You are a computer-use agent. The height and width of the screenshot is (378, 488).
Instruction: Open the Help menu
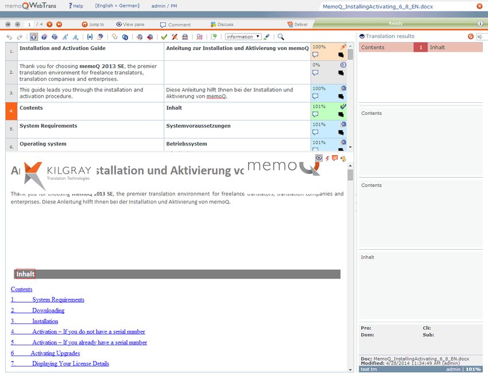[x=76, y=6]
